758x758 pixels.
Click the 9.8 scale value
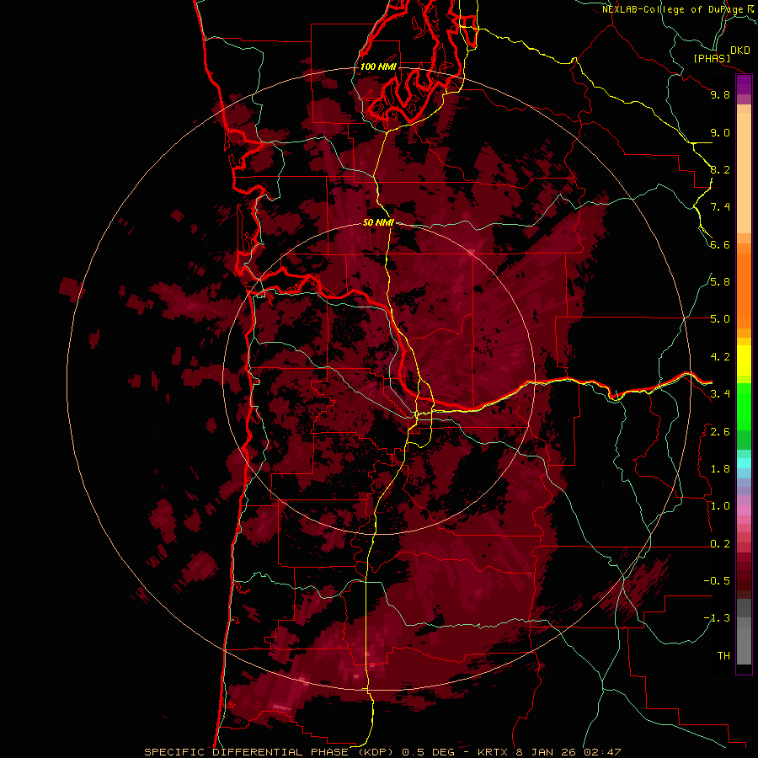point(720,94)
